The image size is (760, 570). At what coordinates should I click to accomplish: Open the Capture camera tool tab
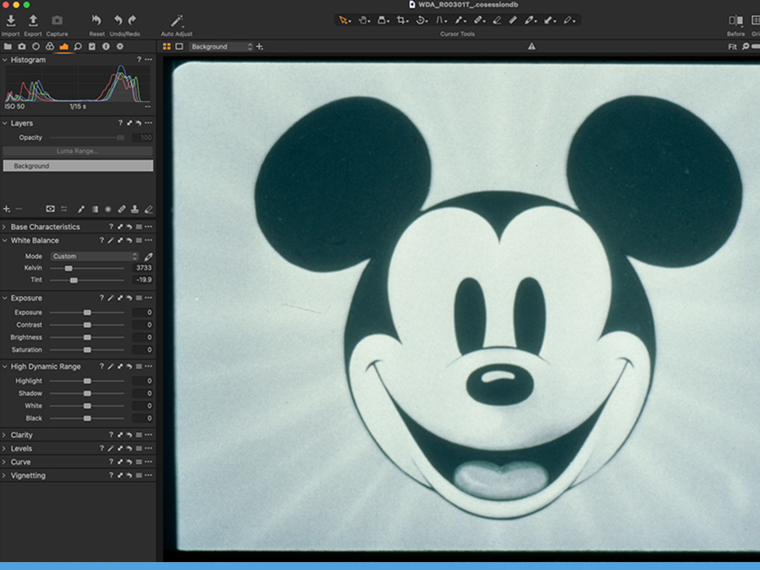[x=22, y=47]
